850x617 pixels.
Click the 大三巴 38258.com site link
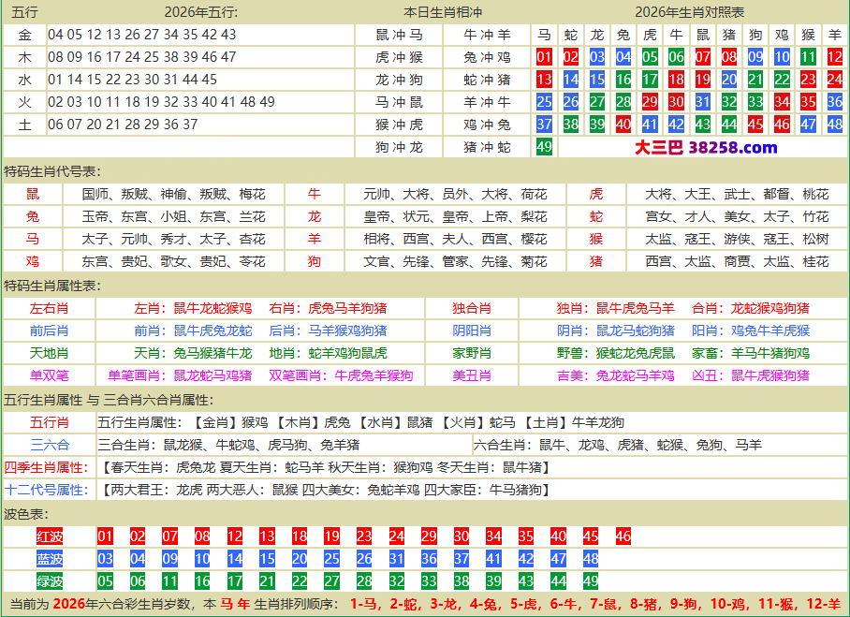706,147
